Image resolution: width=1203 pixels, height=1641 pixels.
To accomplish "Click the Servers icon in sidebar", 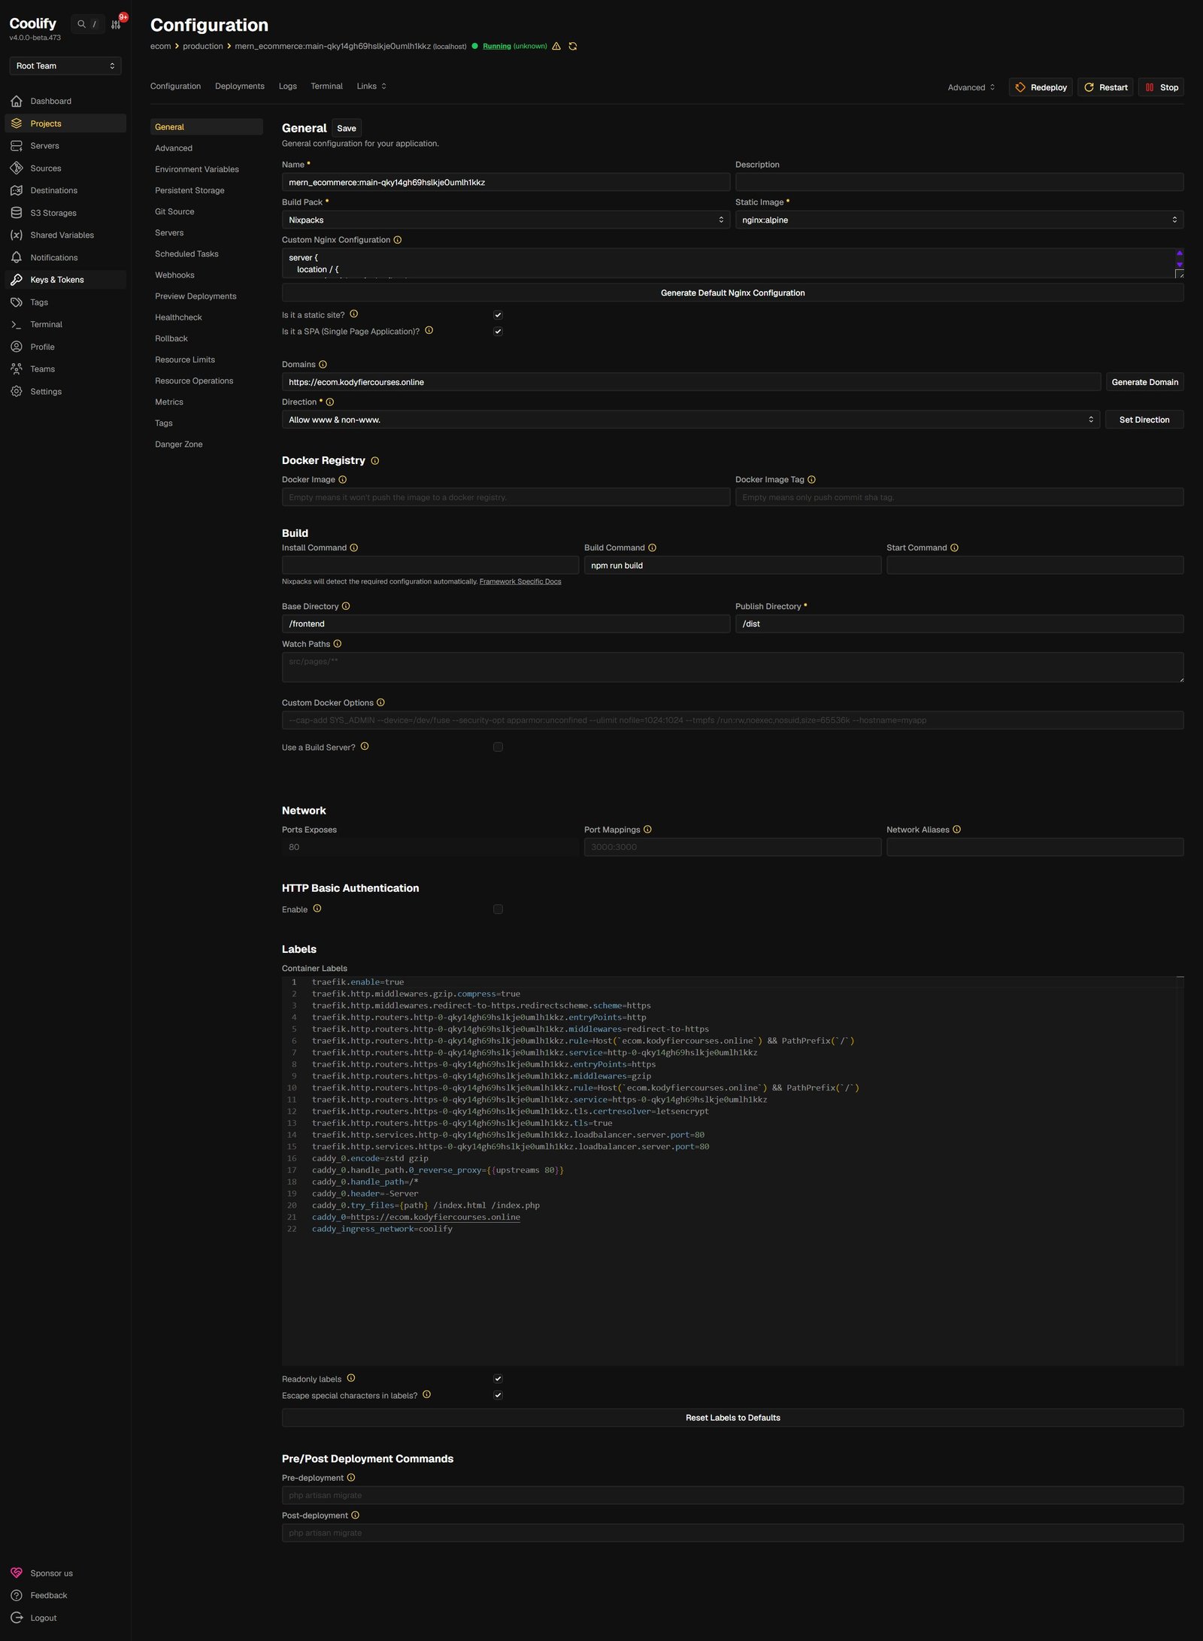I will pyautogui.click(x=17, y=146).
